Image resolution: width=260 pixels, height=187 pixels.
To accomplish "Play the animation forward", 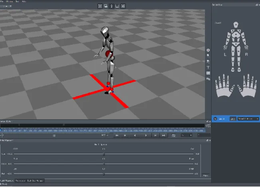I will tap(146, 136).
